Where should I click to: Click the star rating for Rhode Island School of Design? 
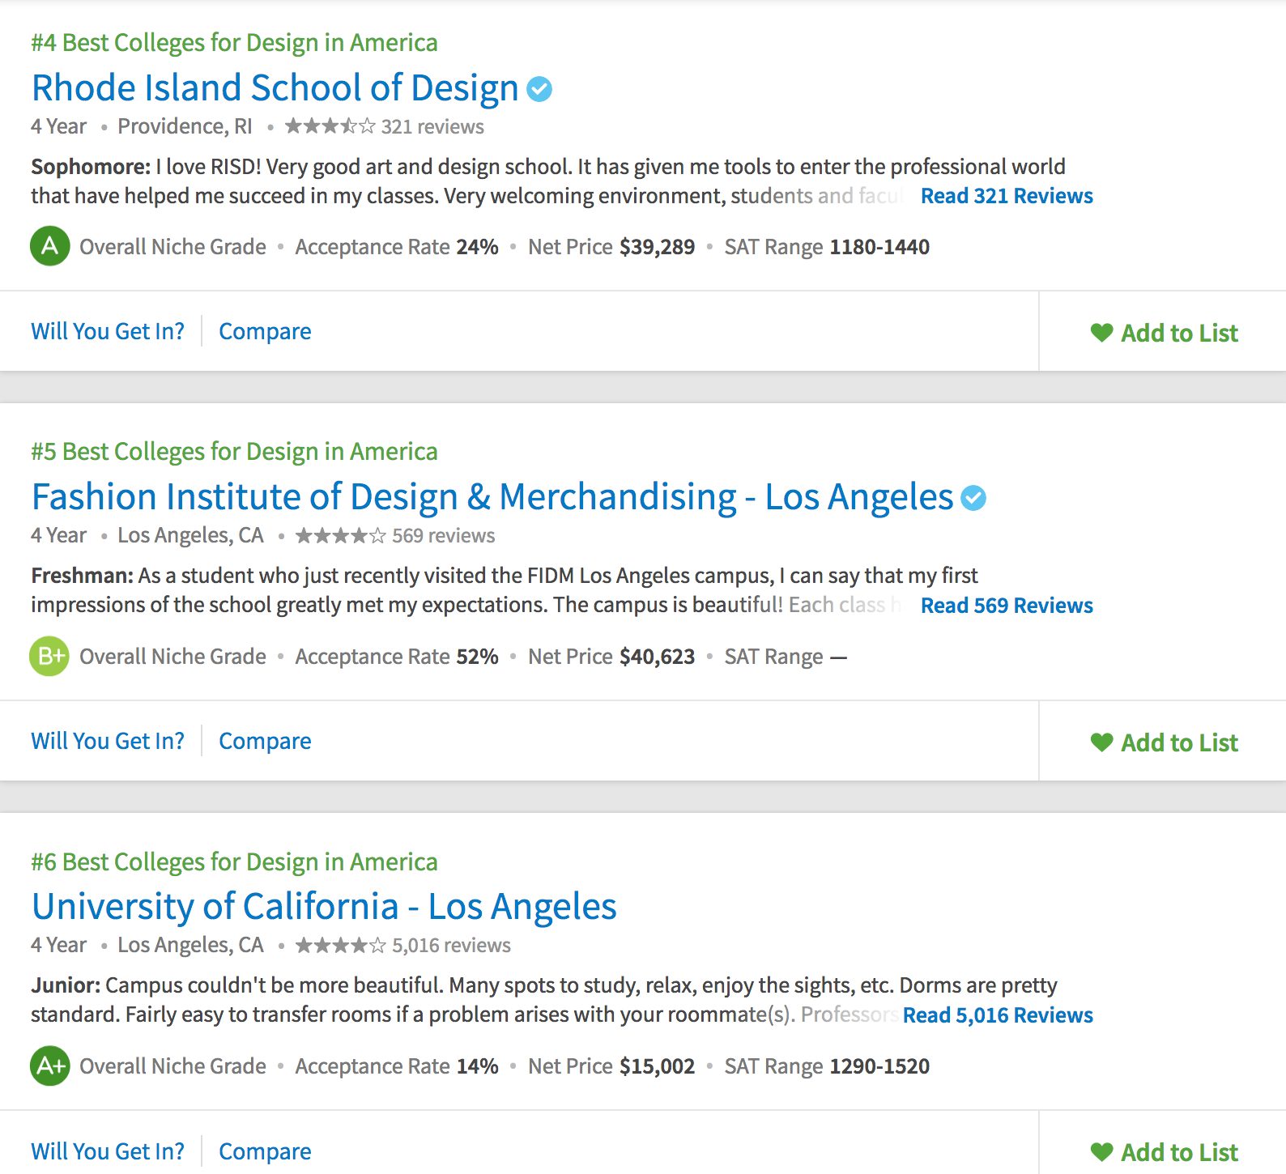(330, 126)
